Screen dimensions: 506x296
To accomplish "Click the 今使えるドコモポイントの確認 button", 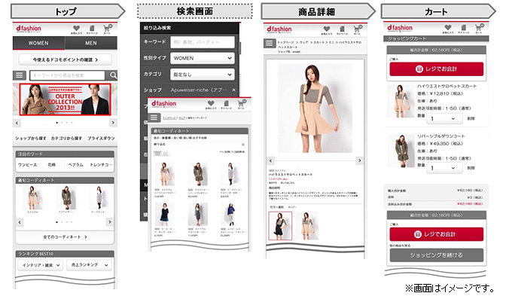I will point(66,60).
